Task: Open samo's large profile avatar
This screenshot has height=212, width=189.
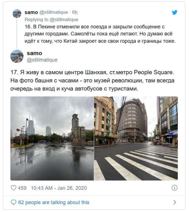Action: pyautogui.click(x=17, y=56)
